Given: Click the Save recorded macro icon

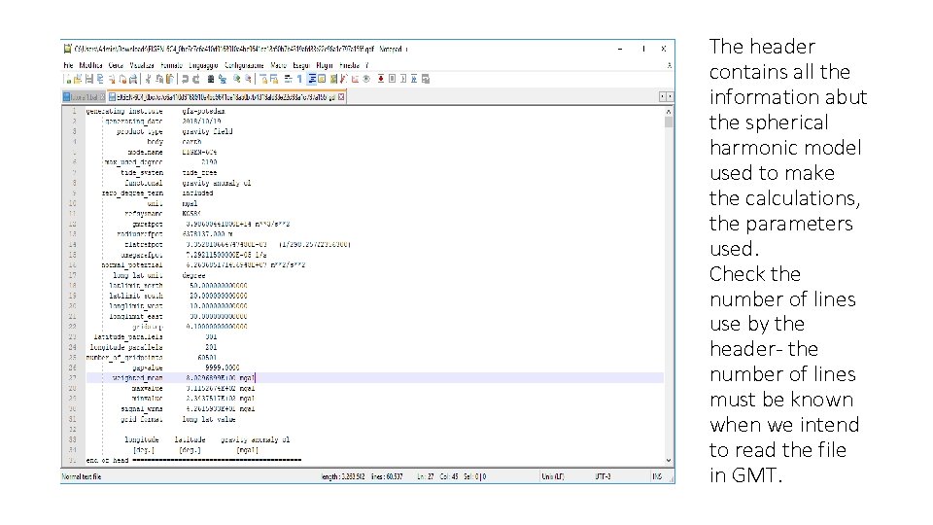Looking at the screenshot, I should coord(425,79).
